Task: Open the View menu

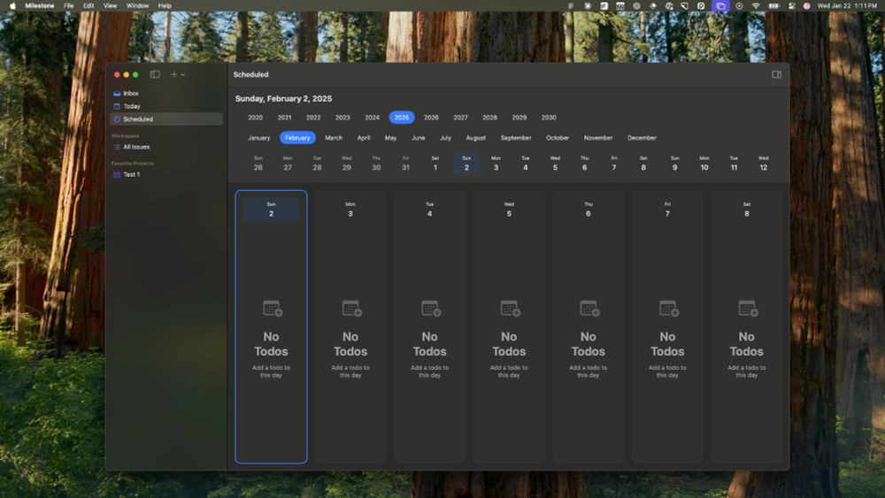Action: click(110, 5)
